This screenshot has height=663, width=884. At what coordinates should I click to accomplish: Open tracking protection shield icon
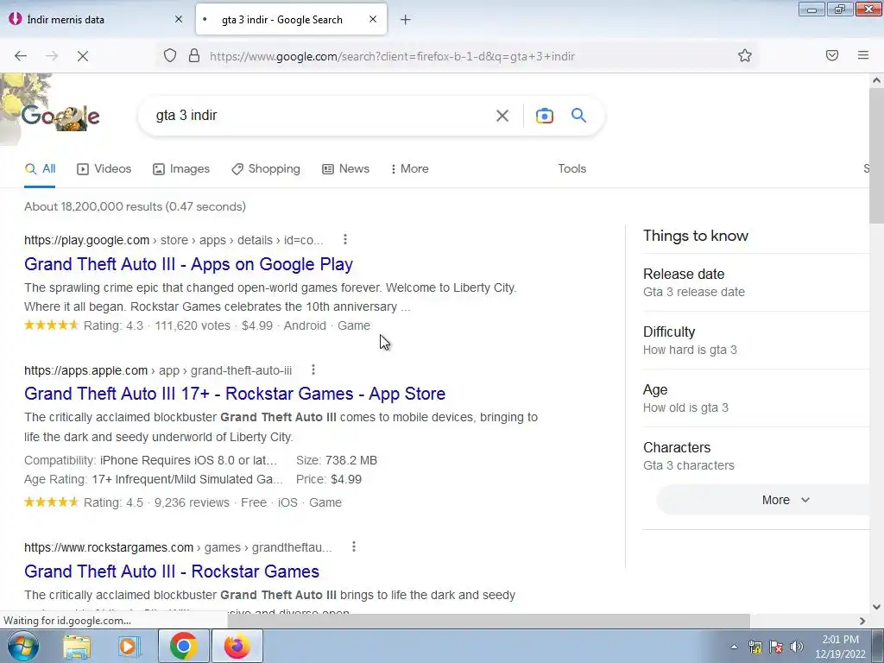tap(170, 56)
